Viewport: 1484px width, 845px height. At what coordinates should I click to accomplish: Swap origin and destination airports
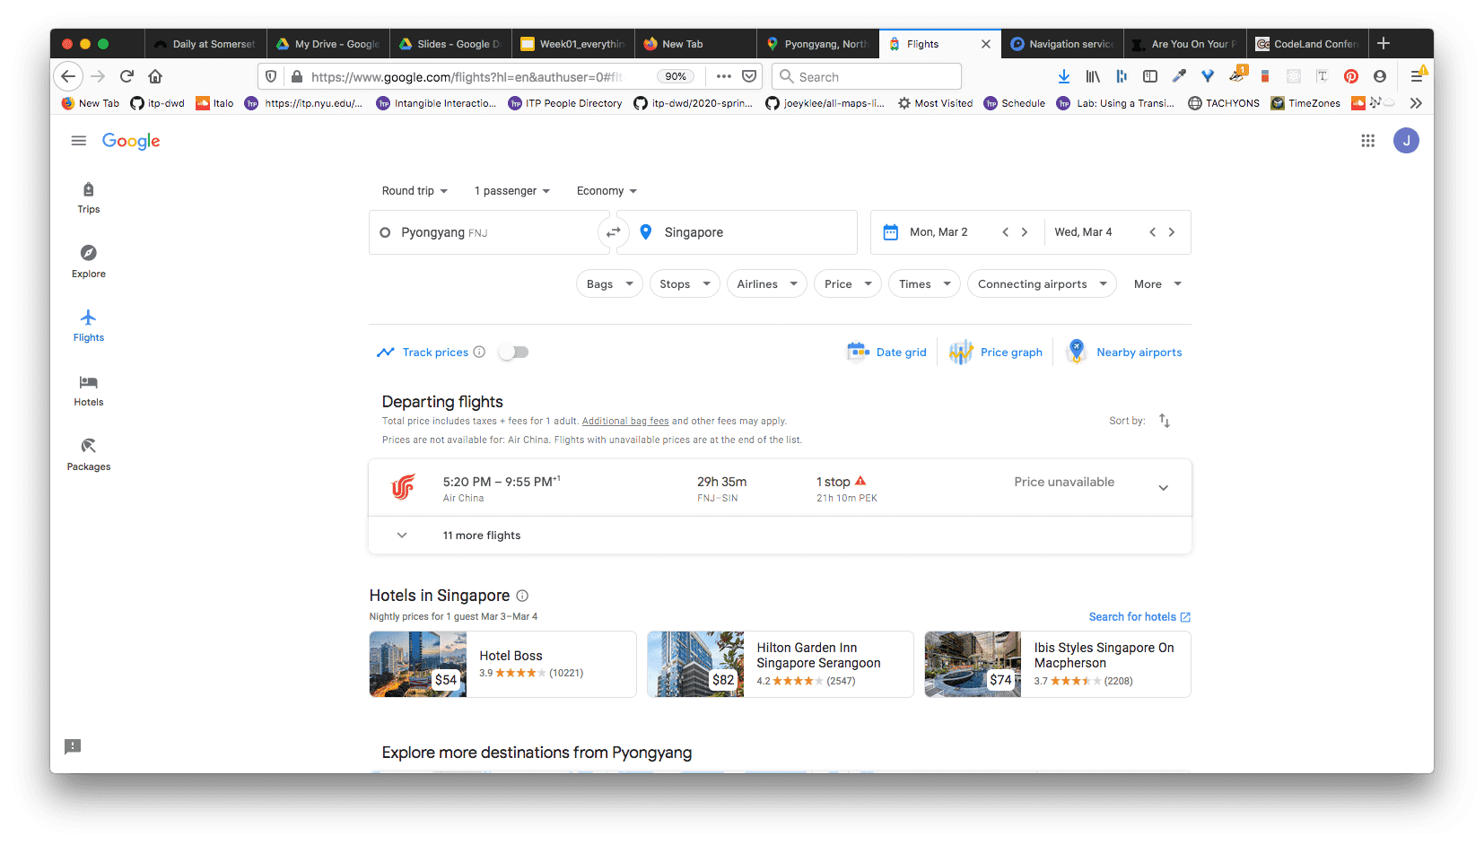click(613, 232)
